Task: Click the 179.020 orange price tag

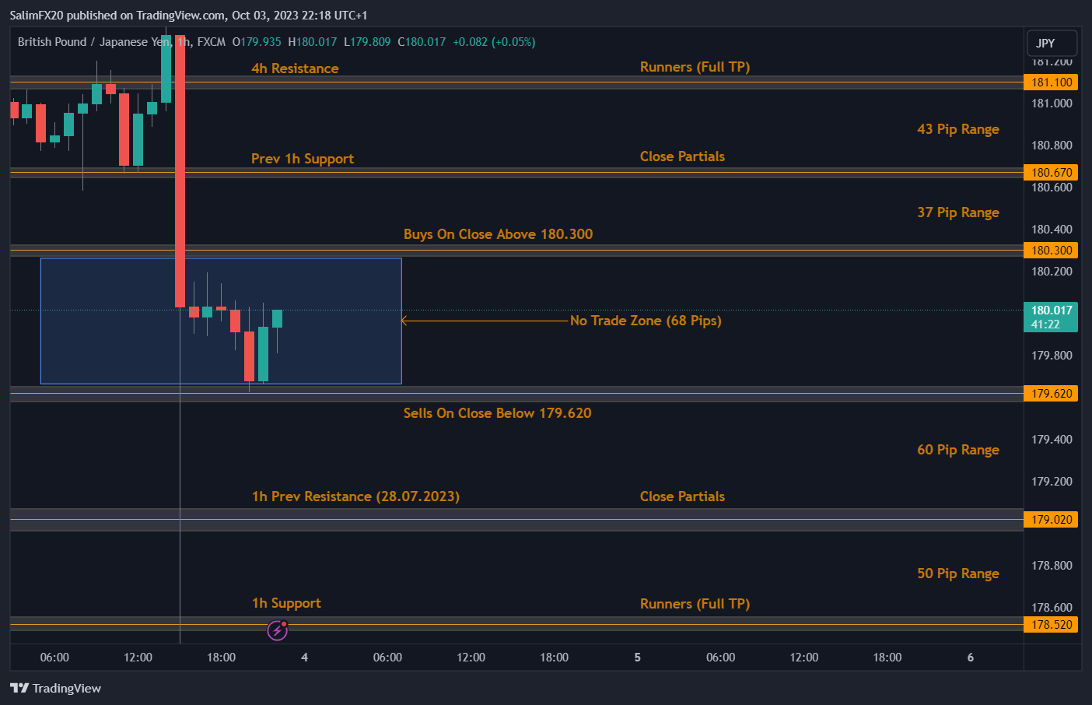Action: (x=1051, y=520)
